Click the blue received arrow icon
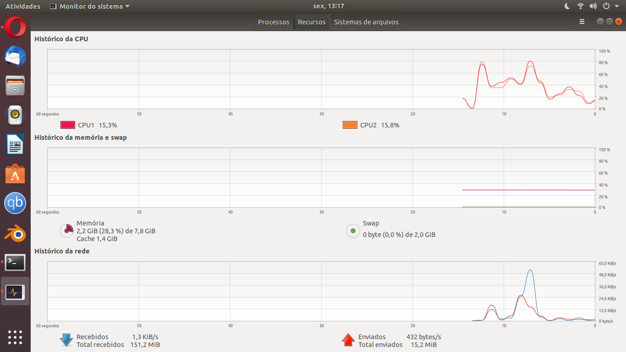This screenshot has height=352, width=626. [x=66, y=340]
